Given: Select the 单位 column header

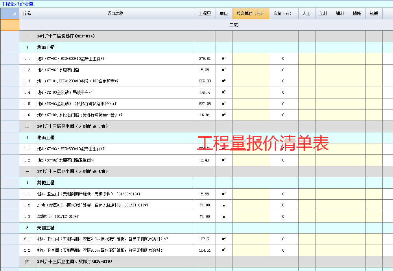Looking at the screenshot, I should tap(224, 13).
